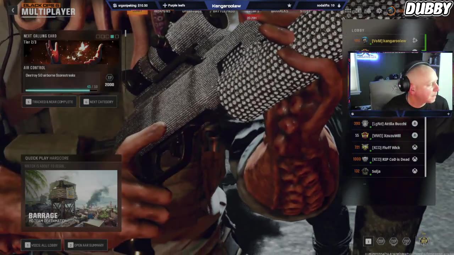454x255 pixels.
Task: Click the third 2XP token icon
Action: (406, 242)
